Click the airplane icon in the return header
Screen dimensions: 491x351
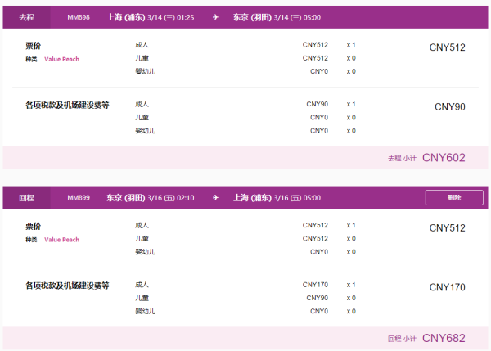pyautogui.click(x=216, y=197)
